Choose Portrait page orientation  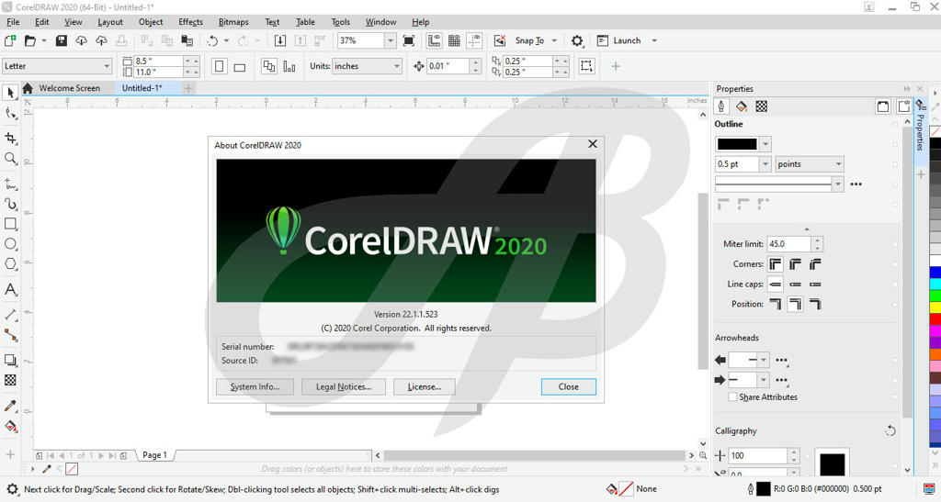pyautogui.click(x=219, y=66)
